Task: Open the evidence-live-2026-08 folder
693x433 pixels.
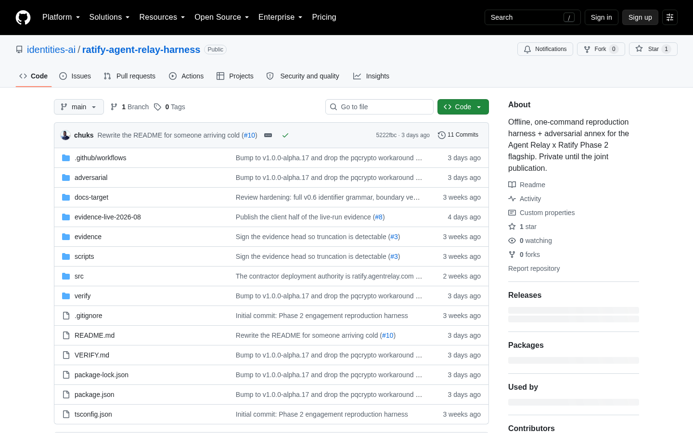Action: pos(108,217)
